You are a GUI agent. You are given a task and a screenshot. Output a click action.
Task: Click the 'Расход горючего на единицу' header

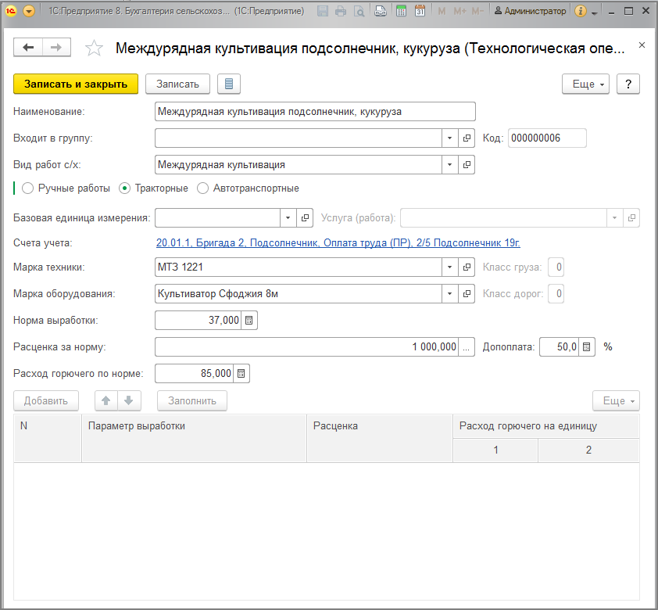pyautogui.click(x=546, y=426)
